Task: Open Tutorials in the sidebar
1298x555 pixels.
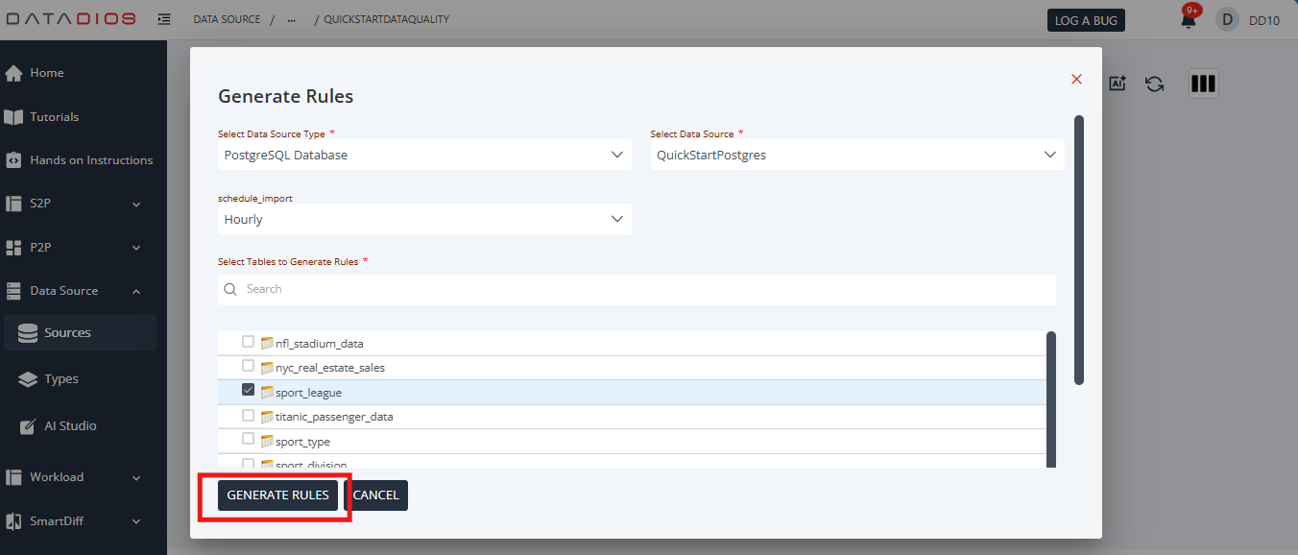Action: coord(54,117)
